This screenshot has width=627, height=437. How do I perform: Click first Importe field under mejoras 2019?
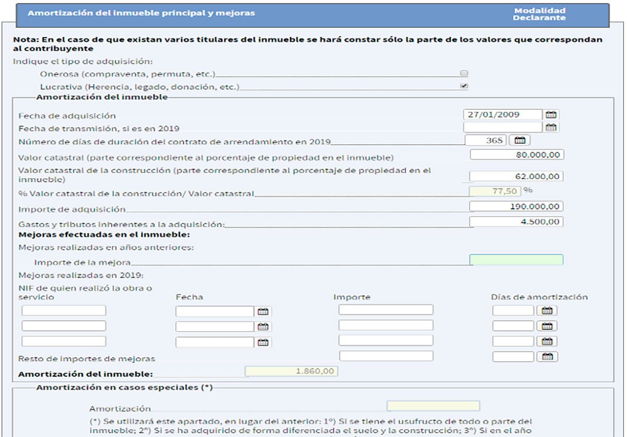(x=386, y=310)
